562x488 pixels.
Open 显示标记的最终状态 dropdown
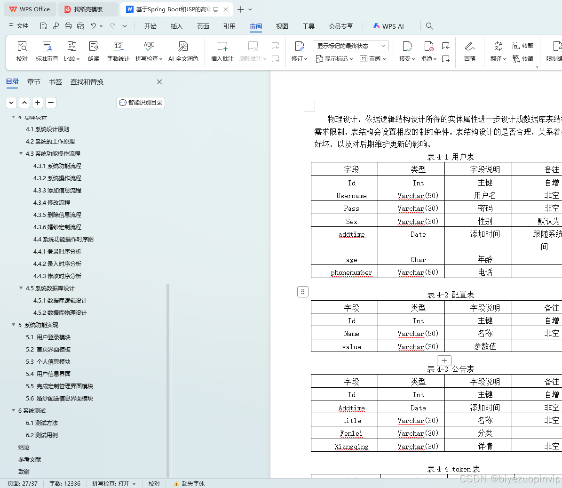click(351, 46)
